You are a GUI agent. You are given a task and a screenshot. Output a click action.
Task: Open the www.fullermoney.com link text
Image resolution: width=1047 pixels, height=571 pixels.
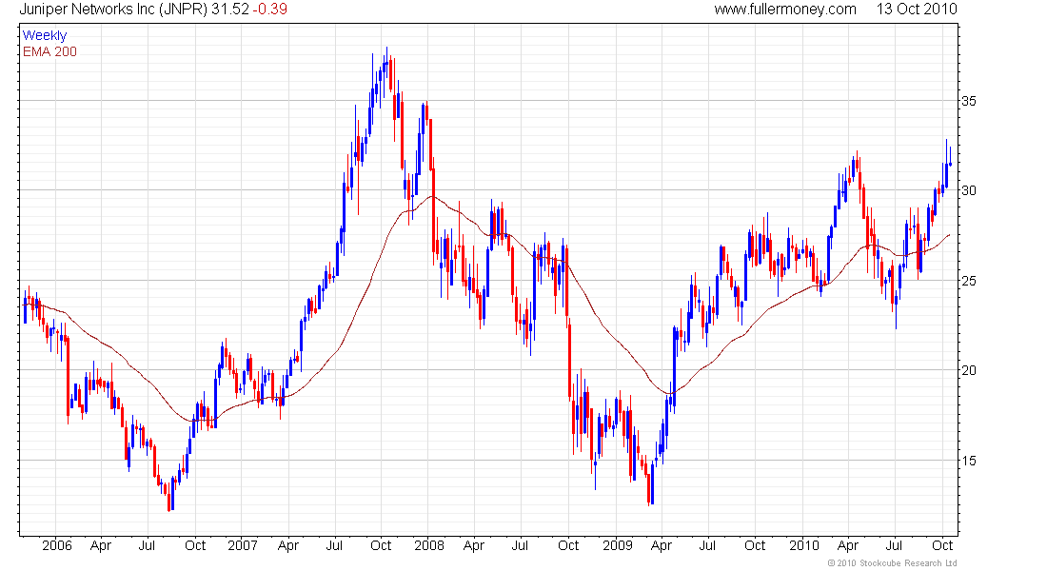tap(785, 10)
